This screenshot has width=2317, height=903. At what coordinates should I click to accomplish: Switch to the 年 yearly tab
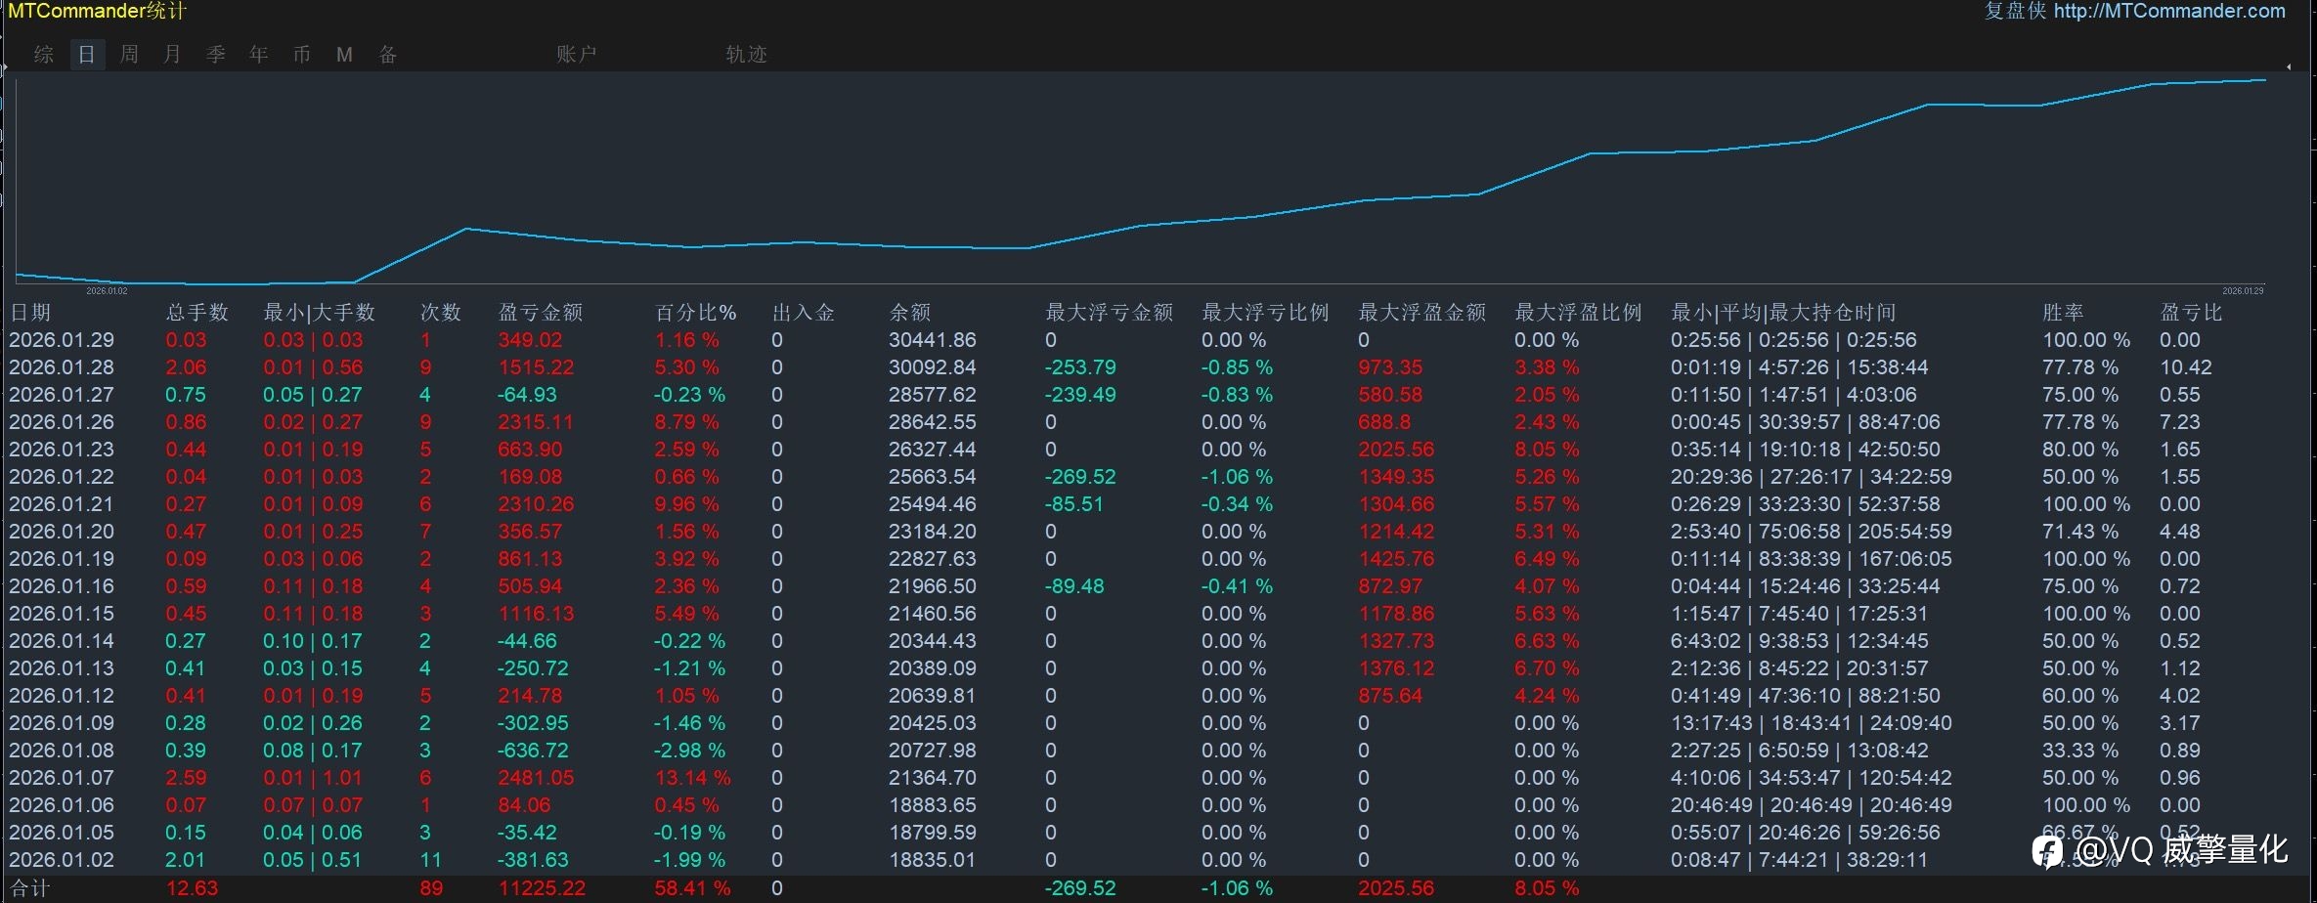(259, 55)
